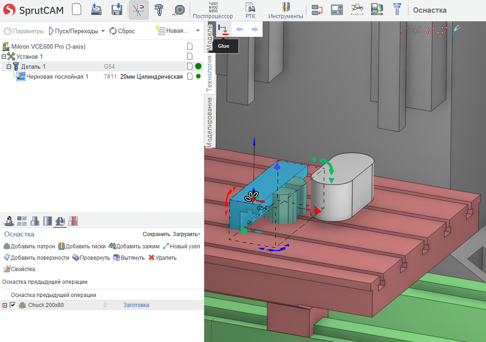Screen dimensions: 486x342
Task: Click Добавить тиски
Action: click(82, 246)
